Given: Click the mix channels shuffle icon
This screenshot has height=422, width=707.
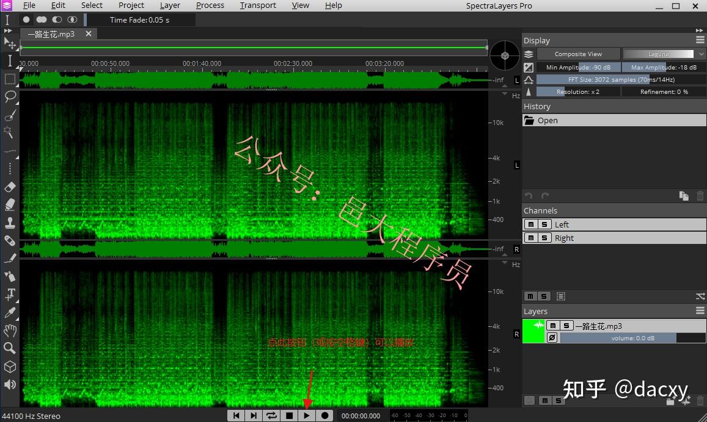Looking at the screenshot, I should click(700, 296).
